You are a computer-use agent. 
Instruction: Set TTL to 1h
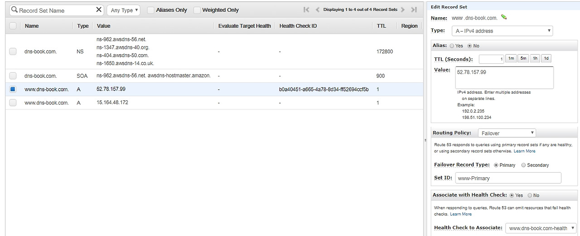coord(535,59)
